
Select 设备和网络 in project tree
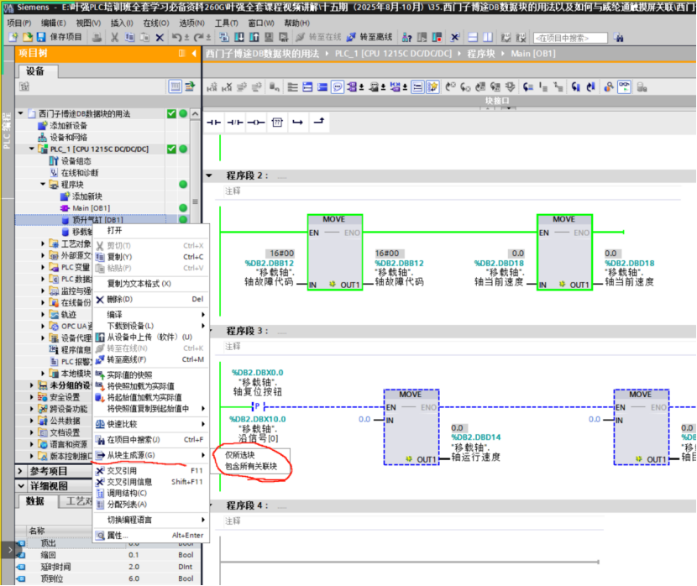(x=68, y=138)
